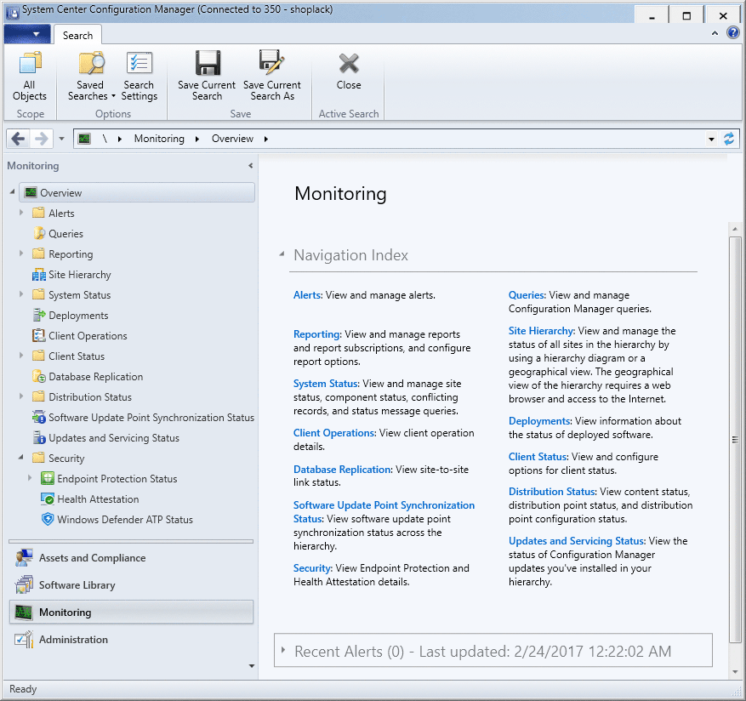Select the Overview tree item
The height and width of the screenshot is (701, 746).
[137, 193]
